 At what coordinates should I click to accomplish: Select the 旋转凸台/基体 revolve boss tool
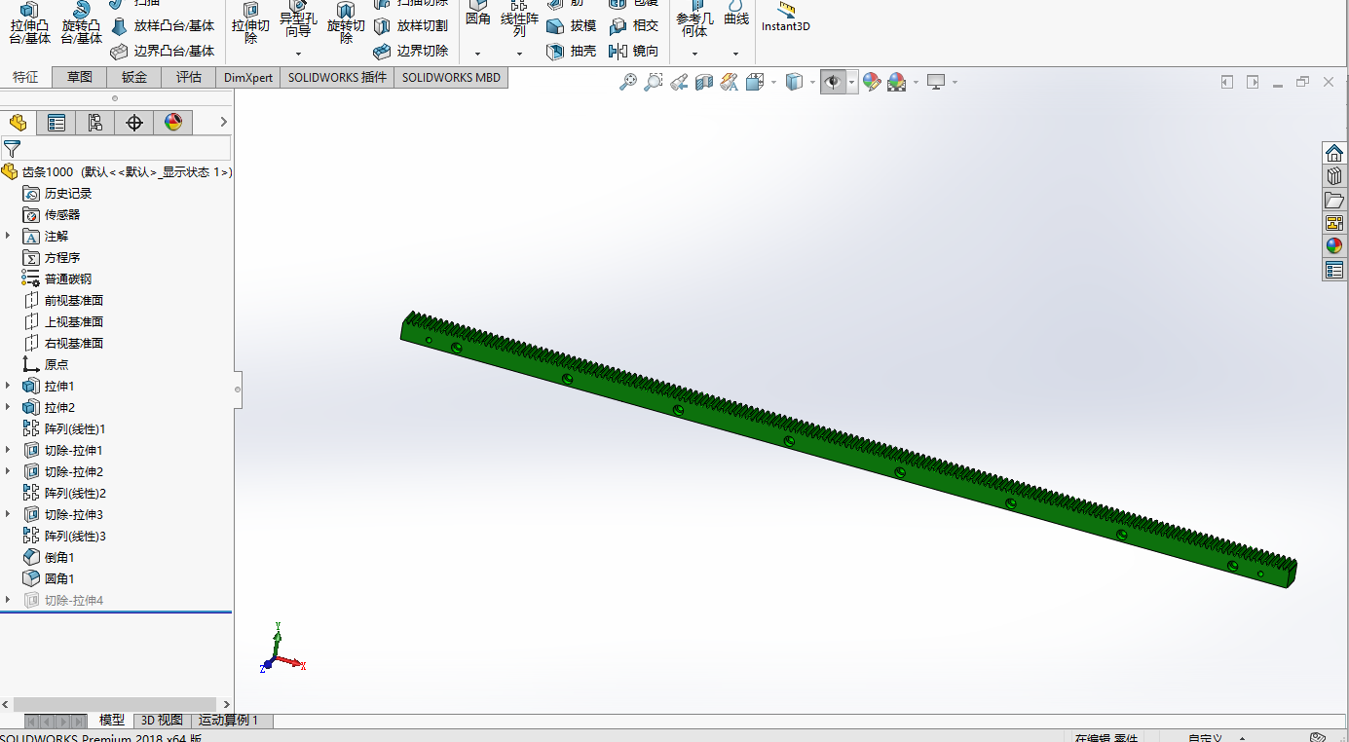[81, 23]
